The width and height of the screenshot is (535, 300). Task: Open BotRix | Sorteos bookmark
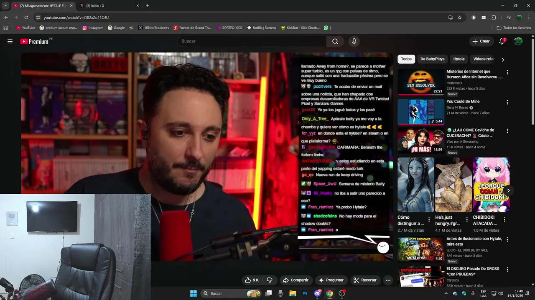click(x=262, y=28)
